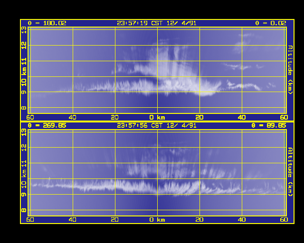Click altitude 13 tick in bottom panel
This screenshot has height=243, width=304.
pyautogui.click(x=24, y=132)
